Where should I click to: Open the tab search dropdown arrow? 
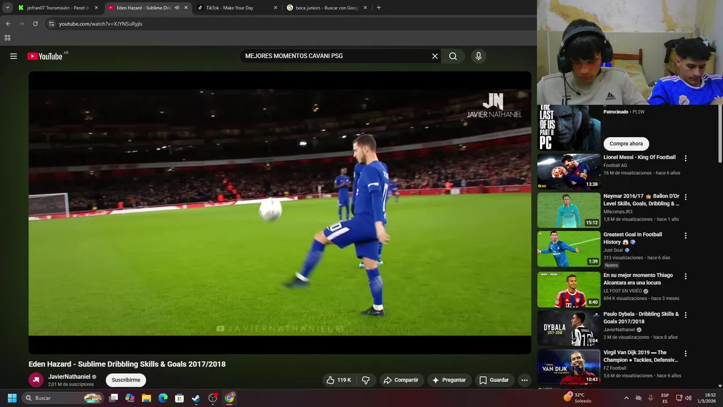pos(7,8)
